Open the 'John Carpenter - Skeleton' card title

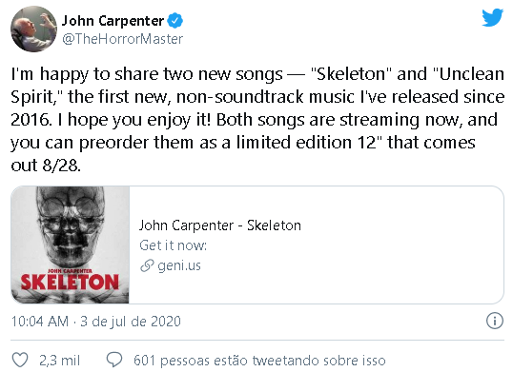220,225
